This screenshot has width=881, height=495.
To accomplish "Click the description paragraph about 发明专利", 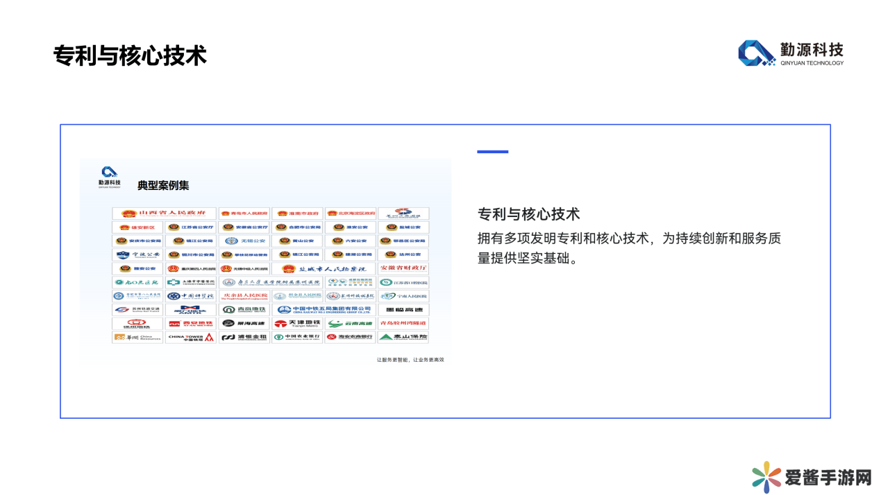I will (x=629, y=248).
